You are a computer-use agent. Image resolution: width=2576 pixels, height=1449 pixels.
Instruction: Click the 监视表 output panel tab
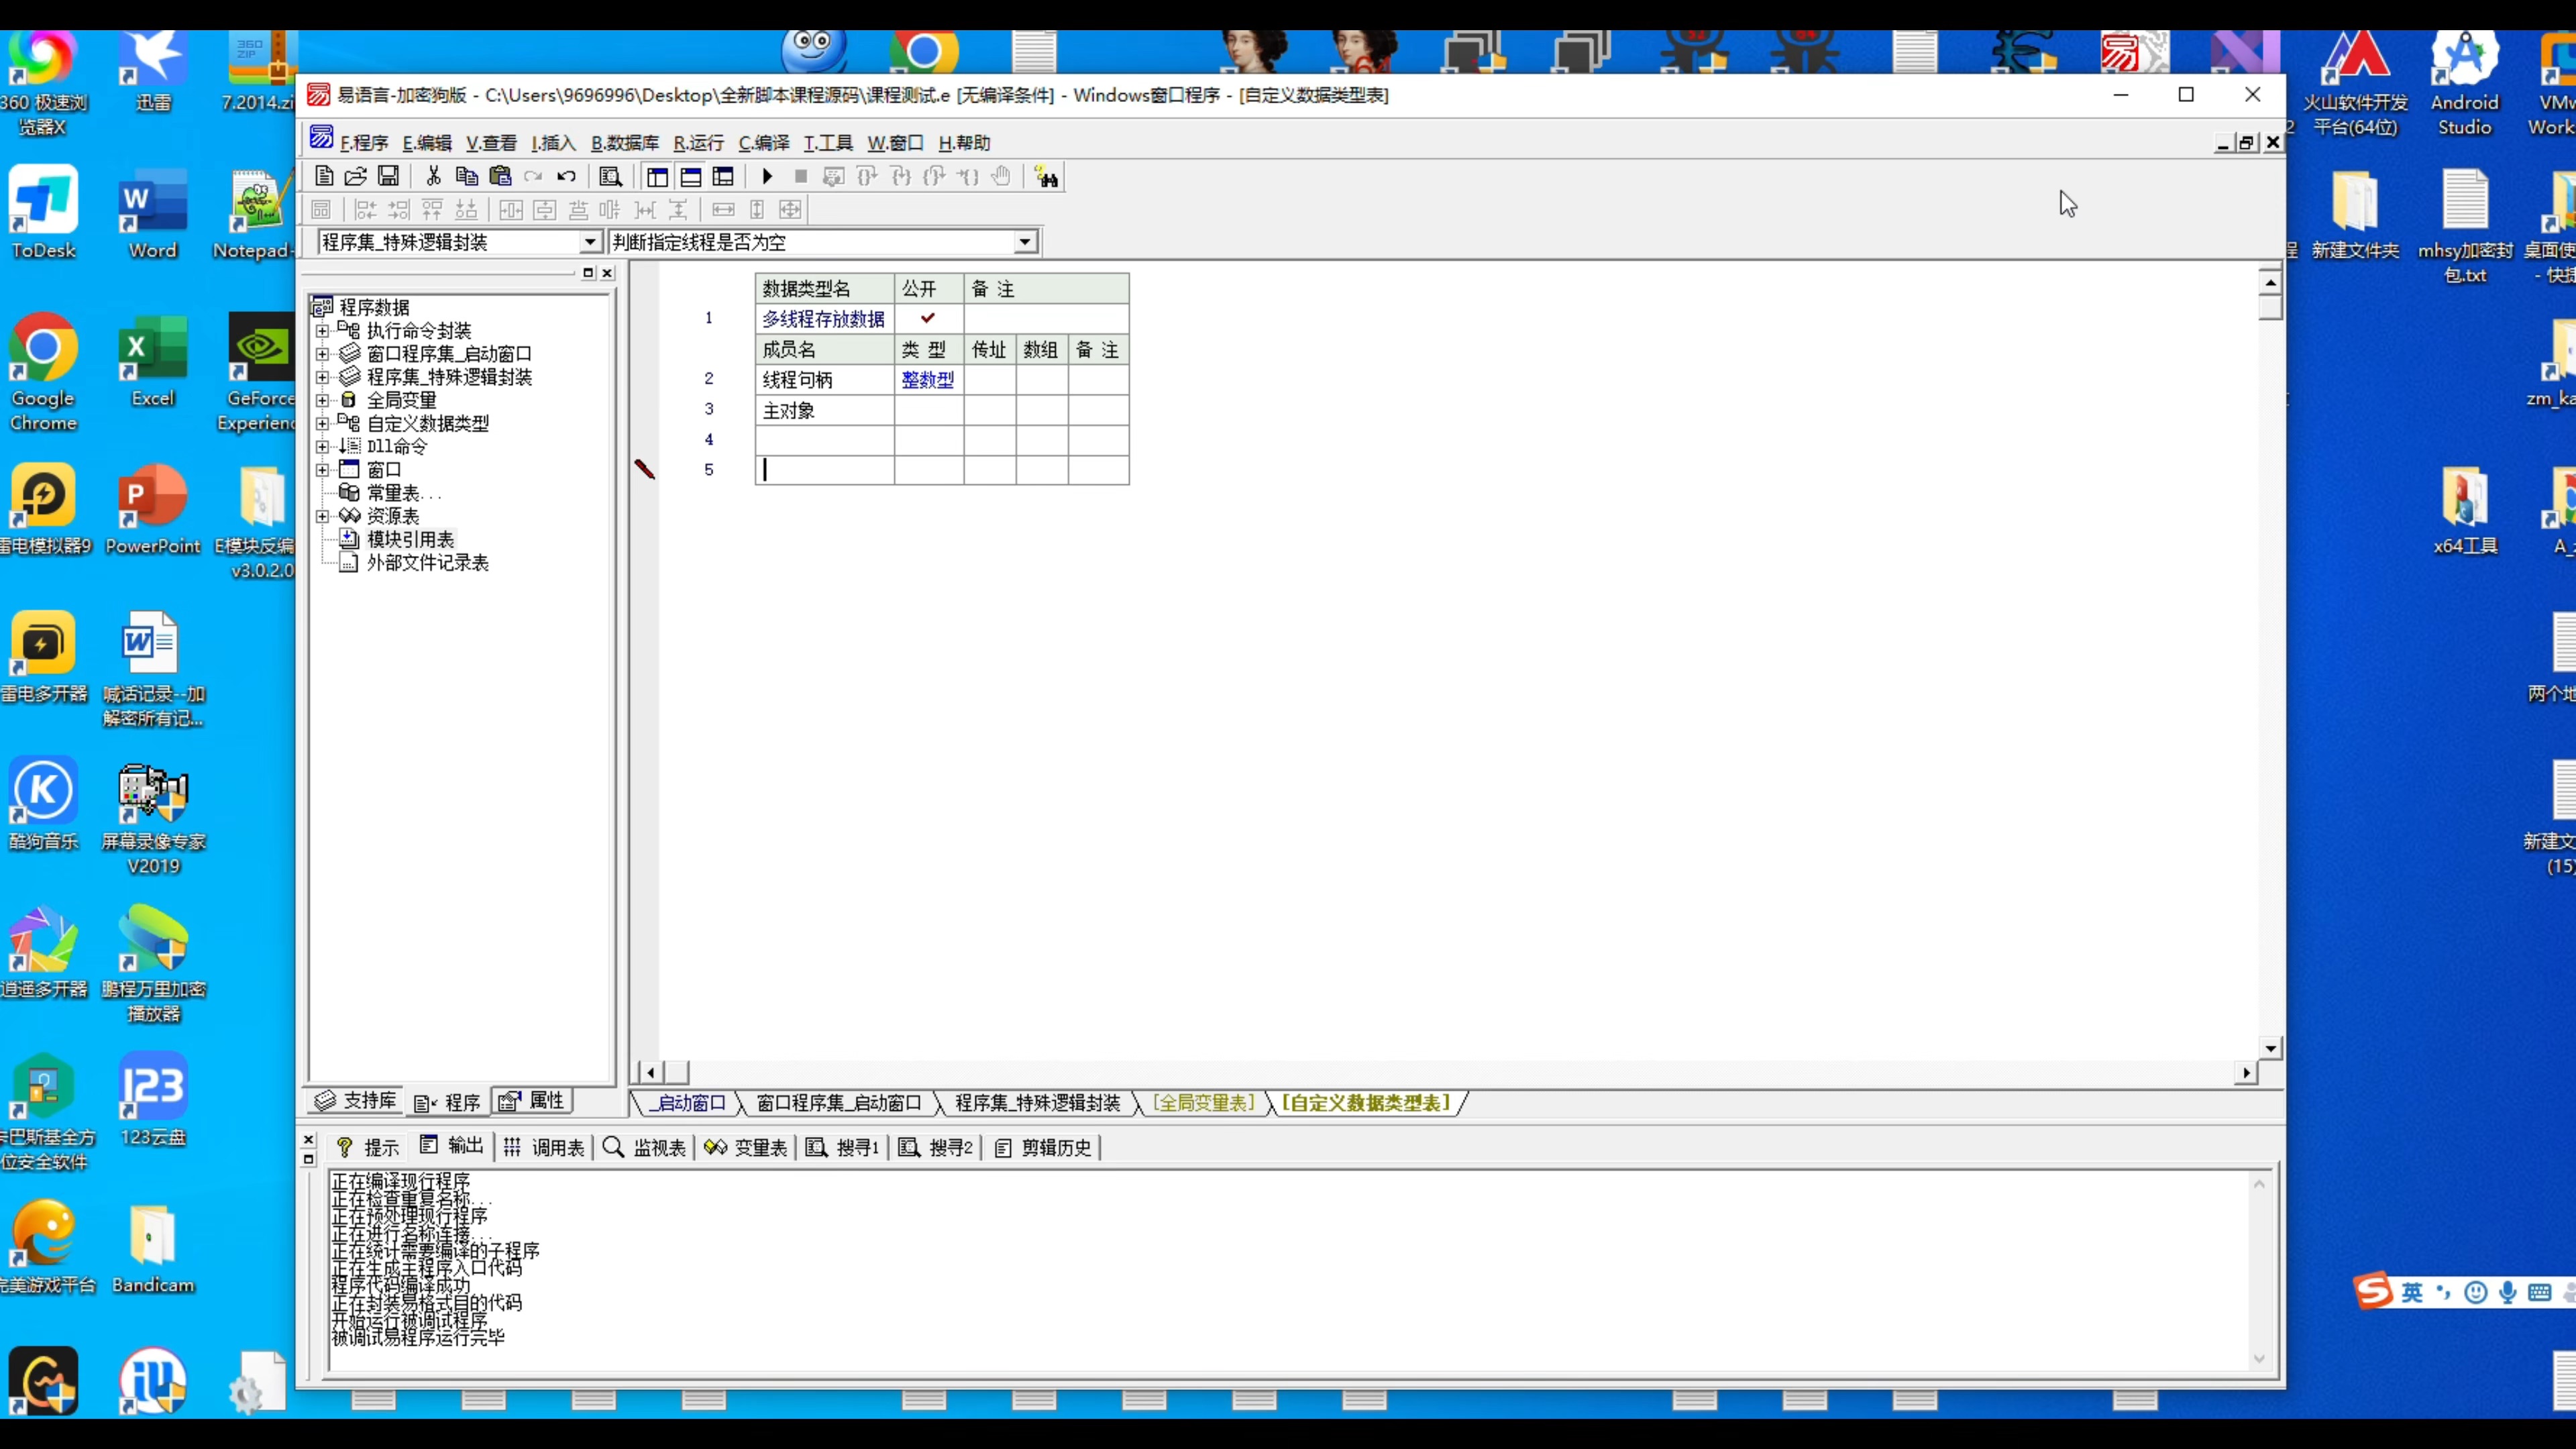[x=646, y=1147]
